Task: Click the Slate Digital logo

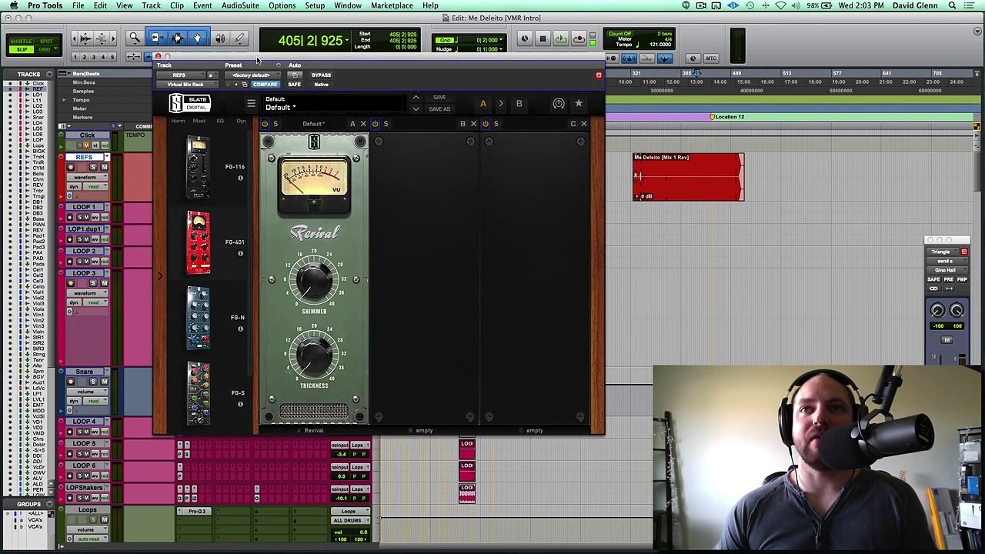Action: coord(189,102)
